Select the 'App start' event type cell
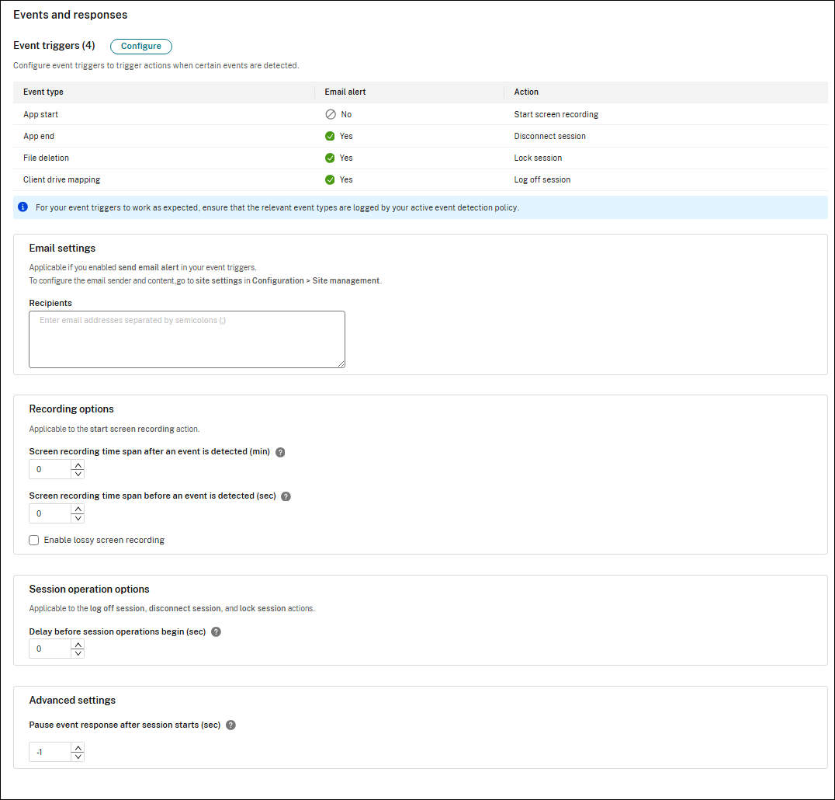 point(40,115)
